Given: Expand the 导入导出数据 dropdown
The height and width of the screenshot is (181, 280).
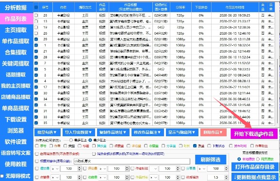Looking at the screenshot, I should point(78,132).
